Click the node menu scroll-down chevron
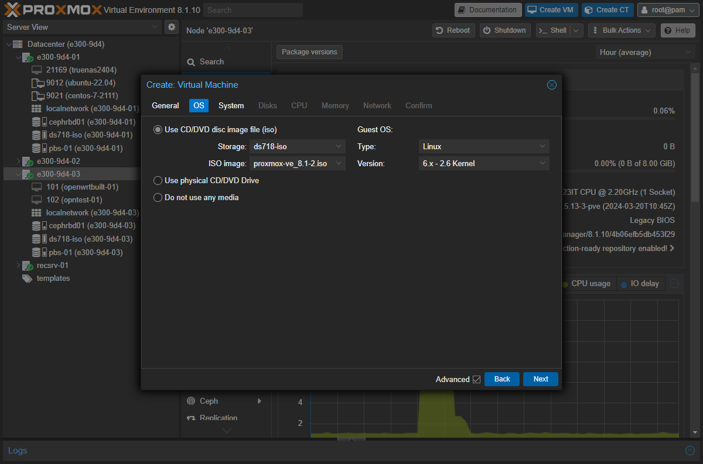 (x=227, y=431)
